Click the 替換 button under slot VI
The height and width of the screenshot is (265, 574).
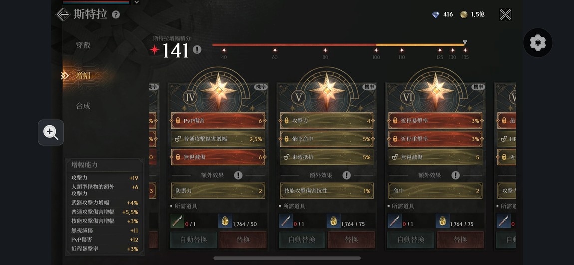[x=460, y=240]
